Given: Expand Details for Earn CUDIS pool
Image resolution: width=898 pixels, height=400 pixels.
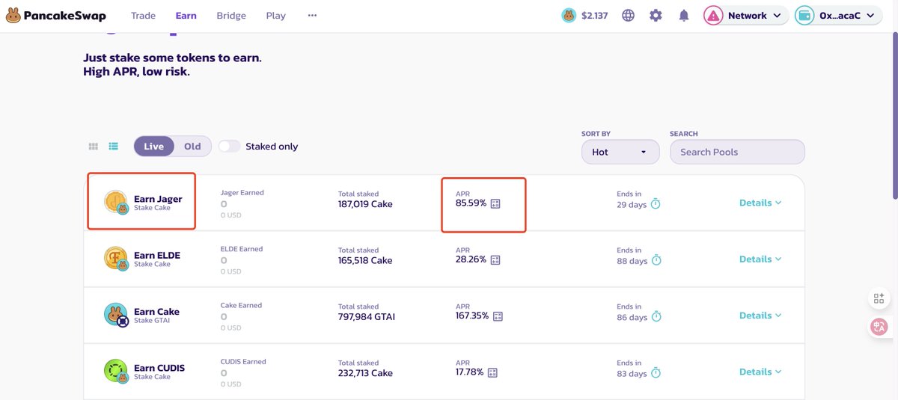Looking at the screenshot, I should (x=760, y=372).
